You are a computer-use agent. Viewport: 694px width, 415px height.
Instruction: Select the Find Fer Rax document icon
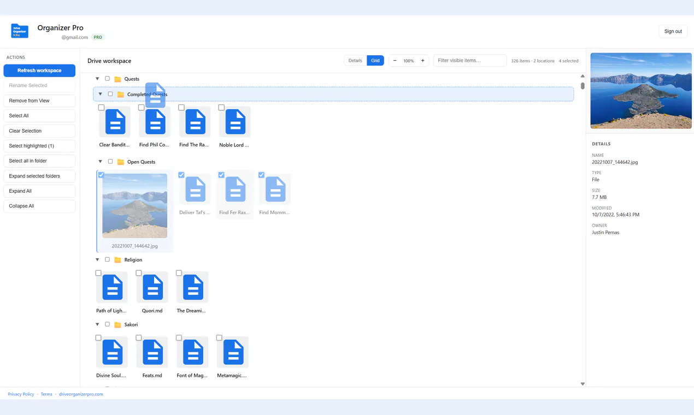[x=236, y=189]
